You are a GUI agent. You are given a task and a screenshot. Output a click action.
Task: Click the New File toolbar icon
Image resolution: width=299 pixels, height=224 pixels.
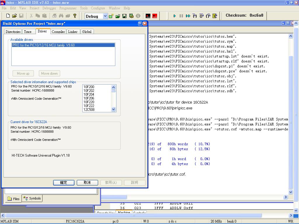[8, 16]
